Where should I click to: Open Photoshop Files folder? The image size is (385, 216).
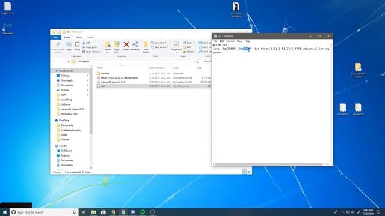(x=69, y=114)
